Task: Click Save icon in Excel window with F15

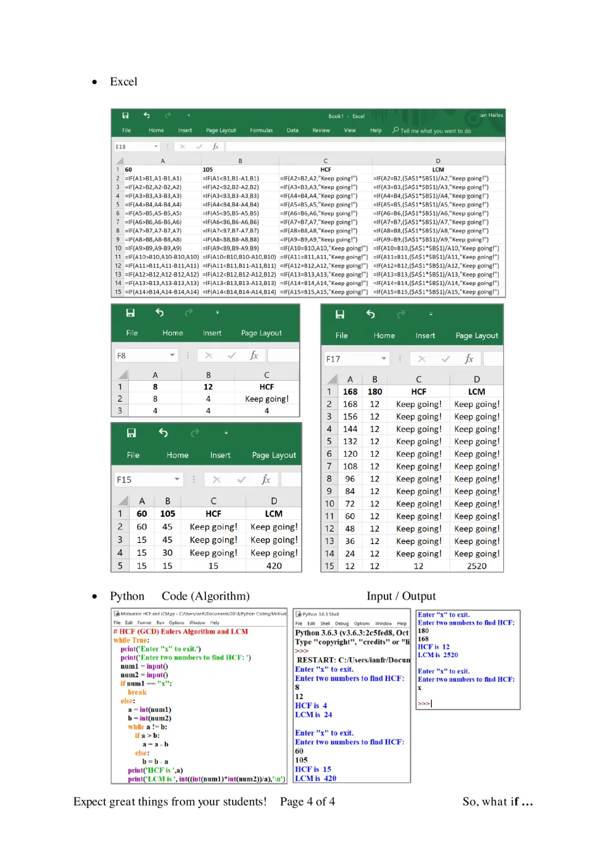Action: [x=131, y=433]
